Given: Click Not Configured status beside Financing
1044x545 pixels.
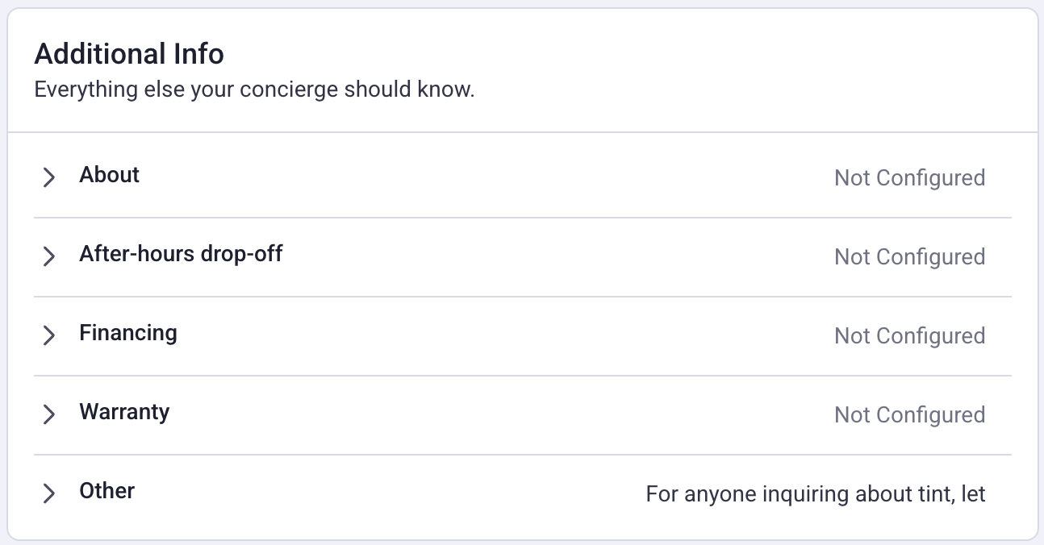Looking at the screenshot, I should (909, 335).
